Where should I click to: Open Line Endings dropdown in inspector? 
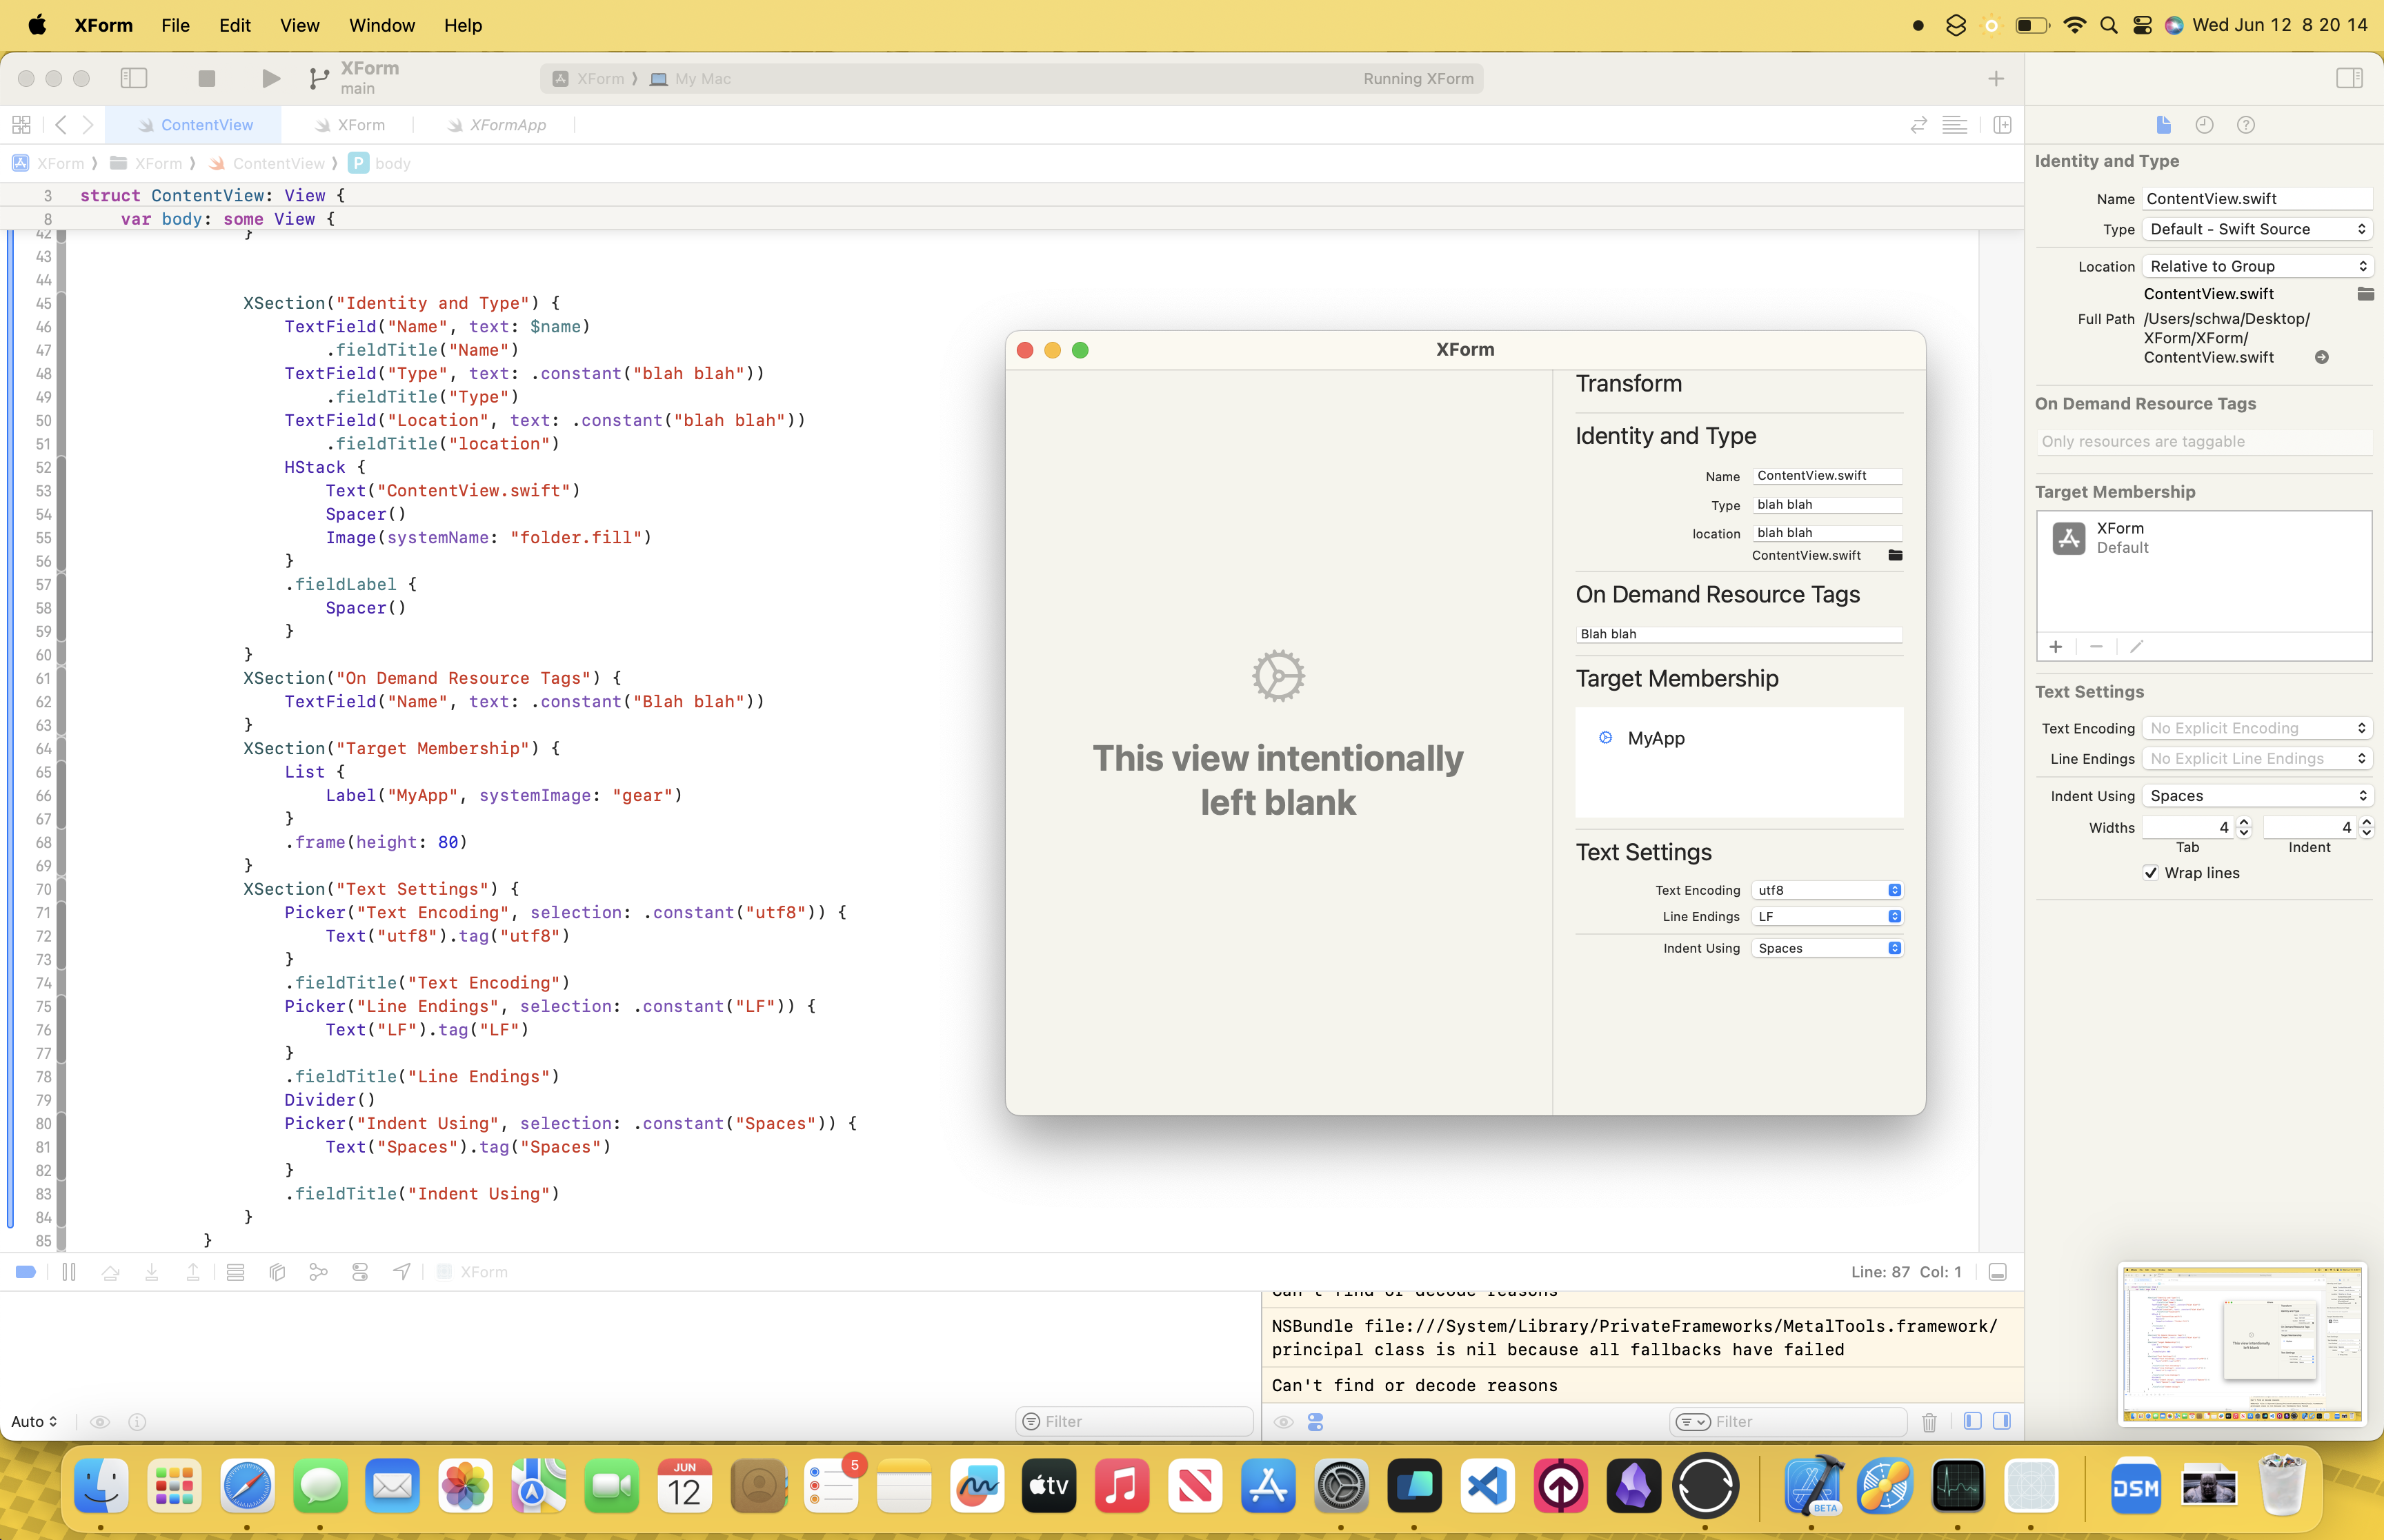2257,758
